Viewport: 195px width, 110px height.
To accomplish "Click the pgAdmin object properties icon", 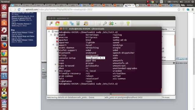I will click(x=66, y=23).
